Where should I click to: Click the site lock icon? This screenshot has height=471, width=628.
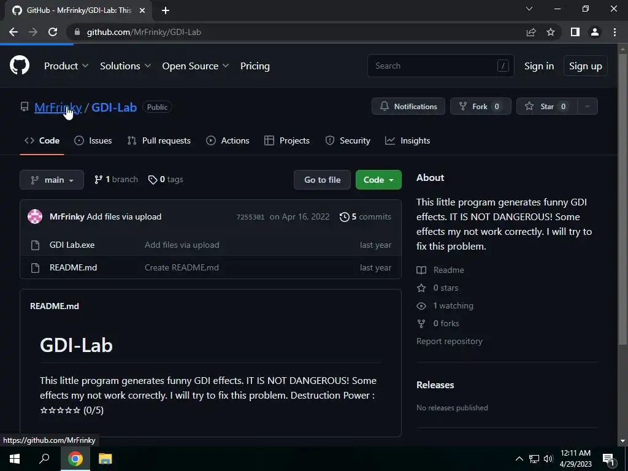77,32
